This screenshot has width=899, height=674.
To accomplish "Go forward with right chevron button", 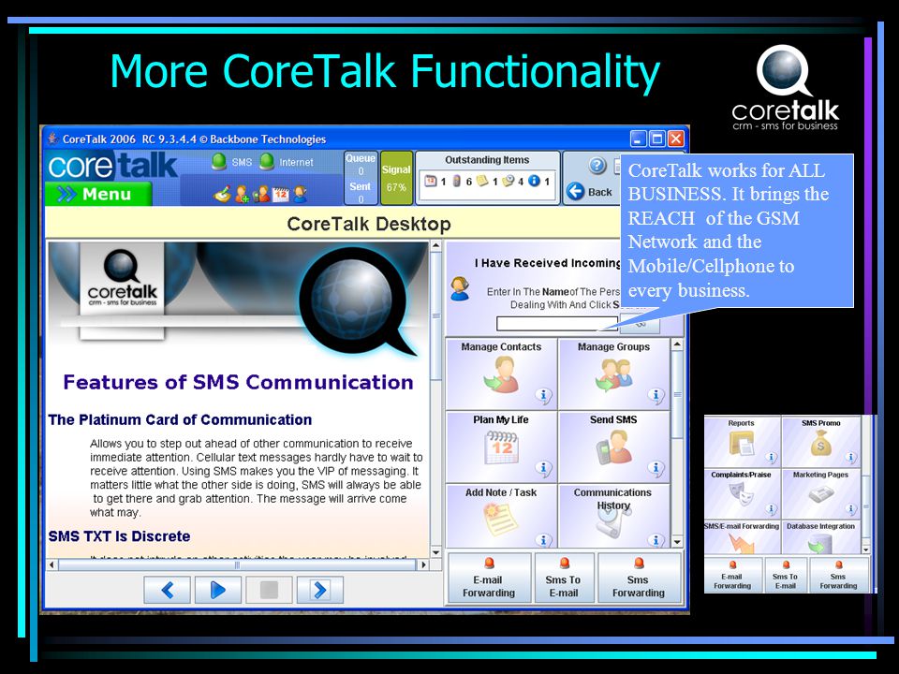I will tap(320, 590).
